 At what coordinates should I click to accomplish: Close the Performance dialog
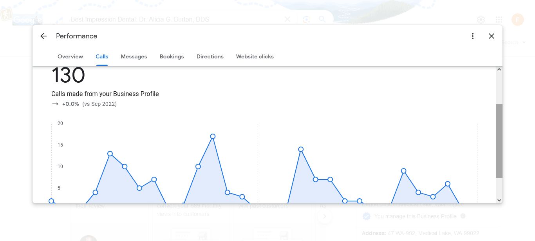point(492,36)
